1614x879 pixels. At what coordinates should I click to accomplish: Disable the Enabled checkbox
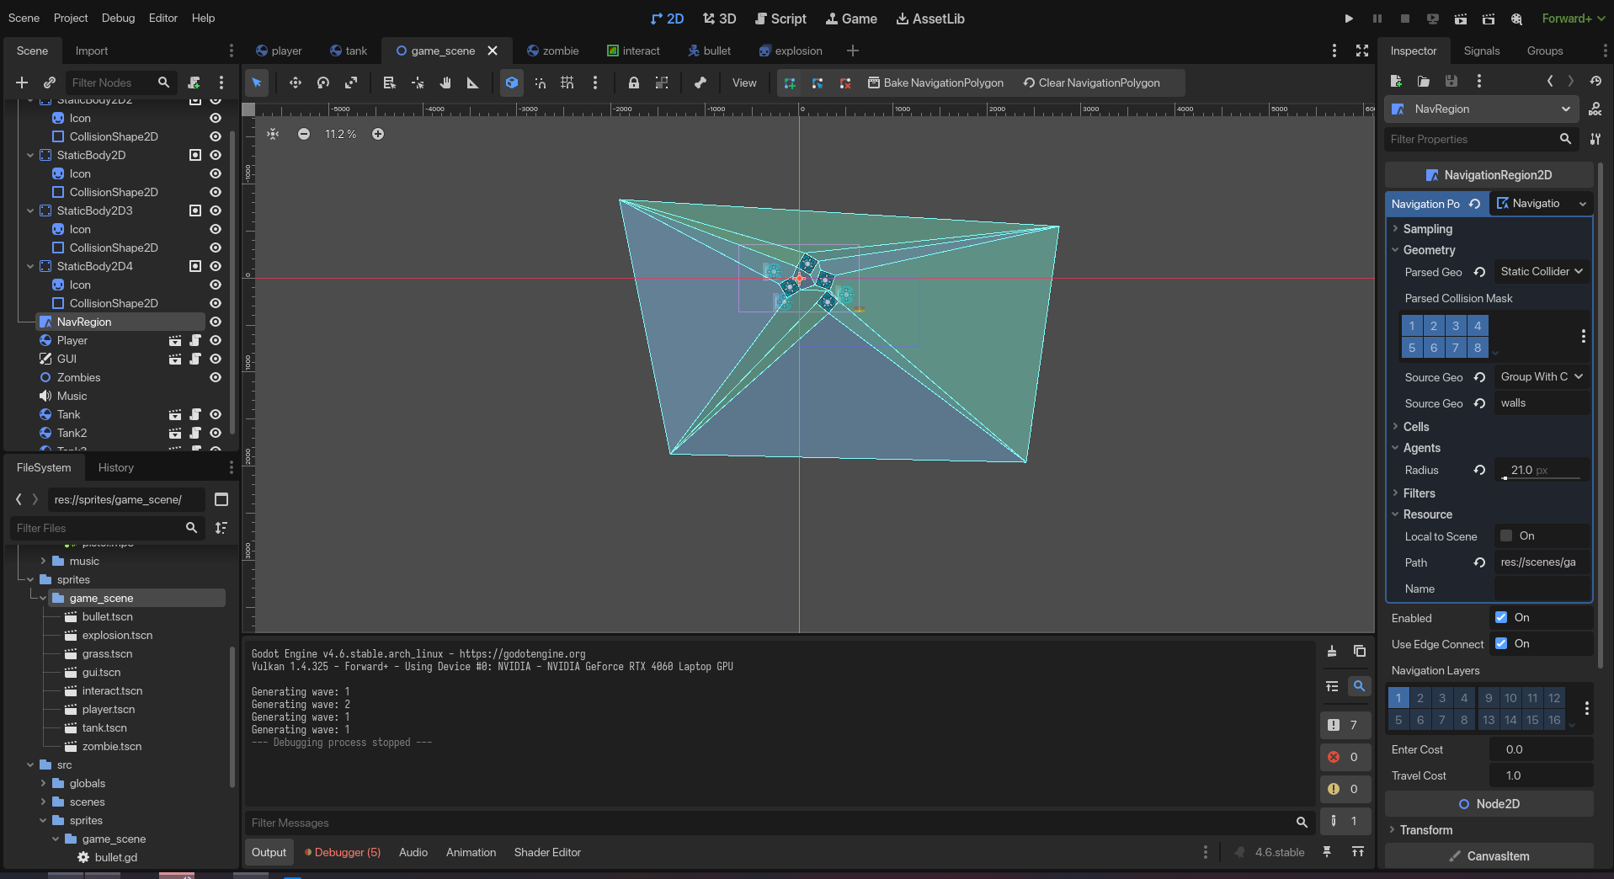click(x=1501, y=617)
